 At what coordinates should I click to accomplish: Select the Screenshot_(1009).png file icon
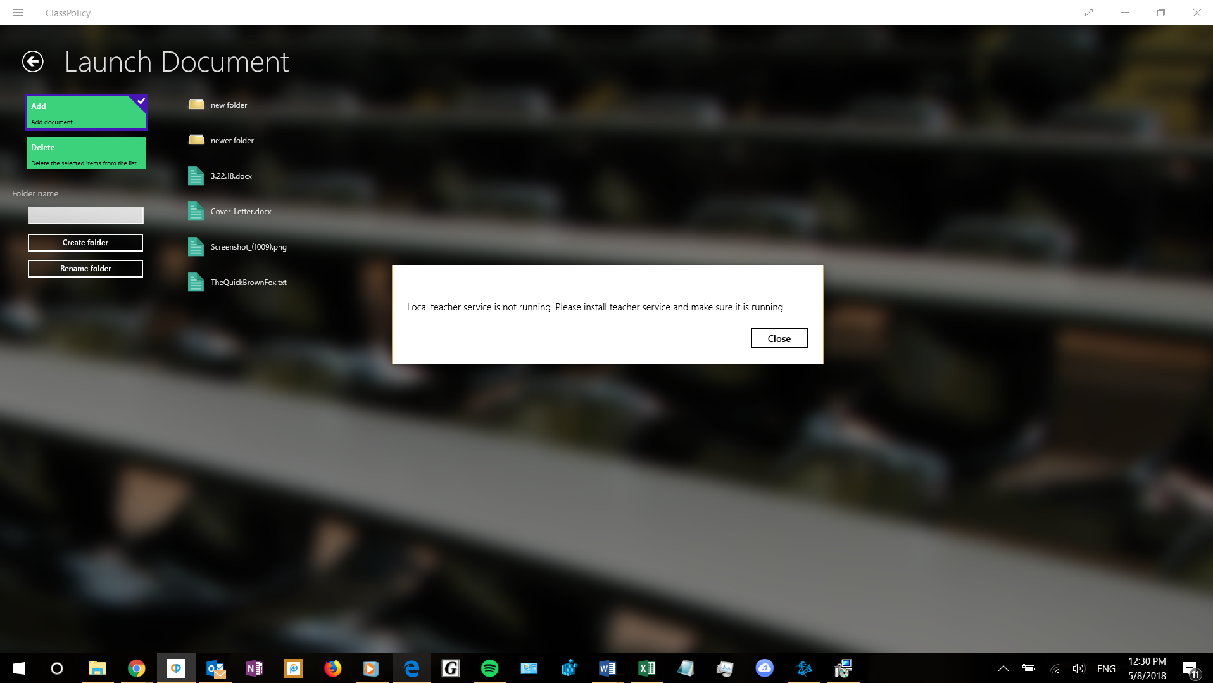pos(195,246)
